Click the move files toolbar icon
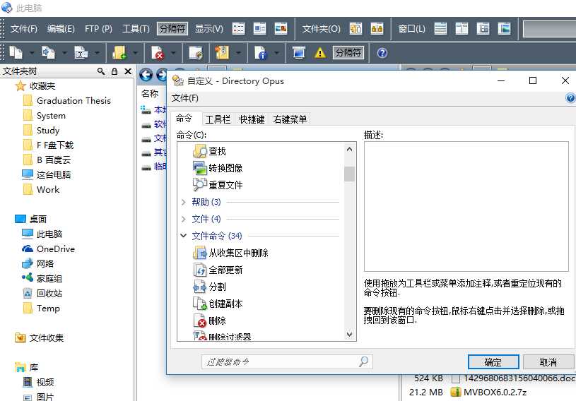 point(49,53)
